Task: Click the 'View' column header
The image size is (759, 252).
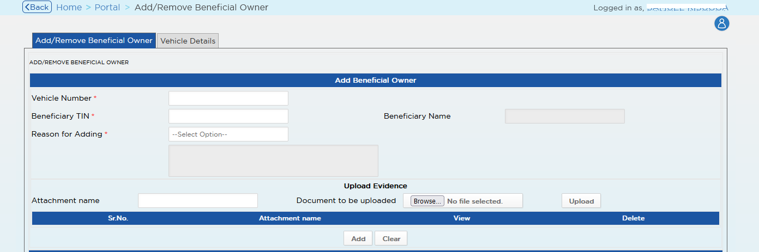Action: 462,218
